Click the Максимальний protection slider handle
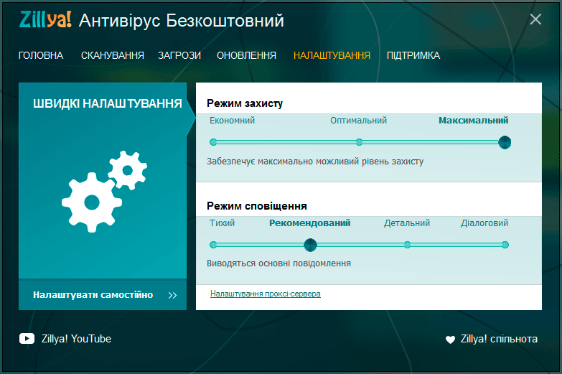This screenshot has height=374, width=562. click(x=505, y=142)
